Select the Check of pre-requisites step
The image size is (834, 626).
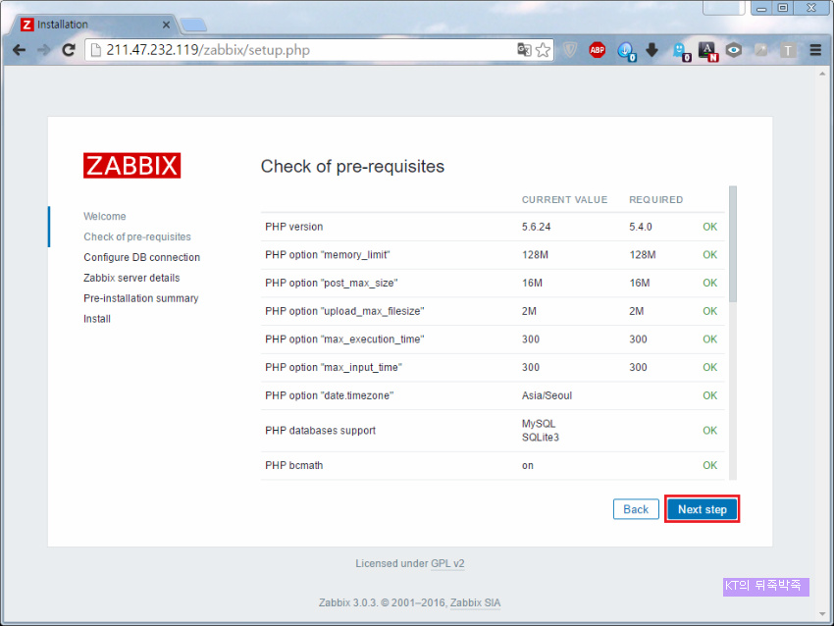(x=137, y=236)
